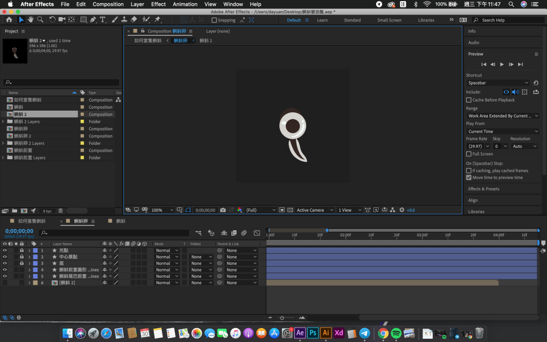Open blending Mode dropdown for 光點 layer
547x342 pixels.
pyautogui.click(x=166, y=251)
